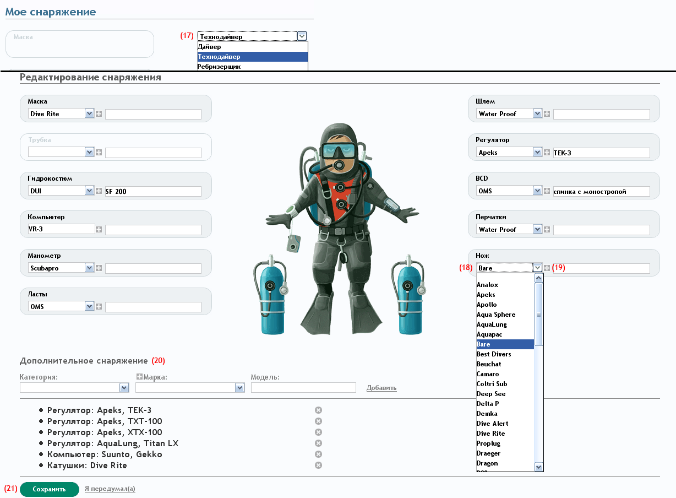Focus the Нож model input field
Viewport: 676px width, 498px height.
pyautogui.click(x=601, y=268)
